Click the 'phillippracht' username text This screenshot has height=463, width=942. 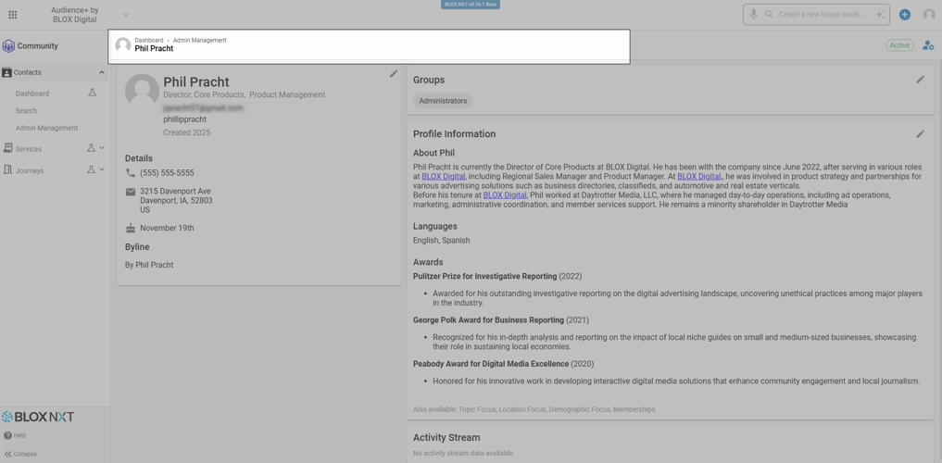[x=185, y=119]
